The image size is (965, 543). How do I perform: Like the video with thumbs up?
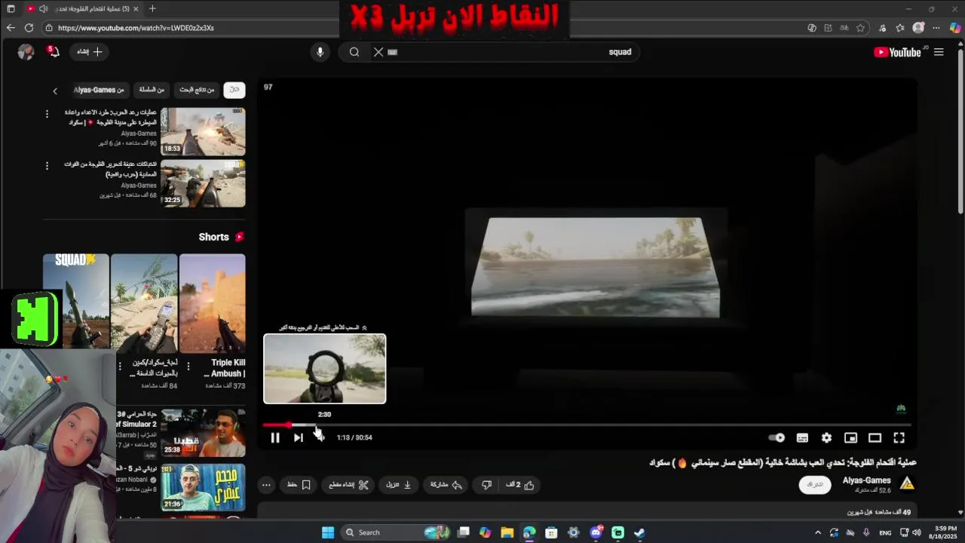520,485
